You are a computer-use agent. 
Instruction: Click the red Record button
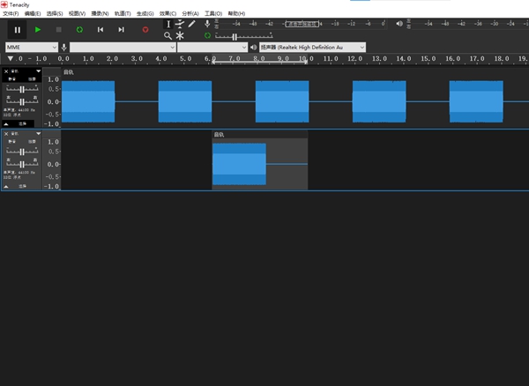(145, 30)
